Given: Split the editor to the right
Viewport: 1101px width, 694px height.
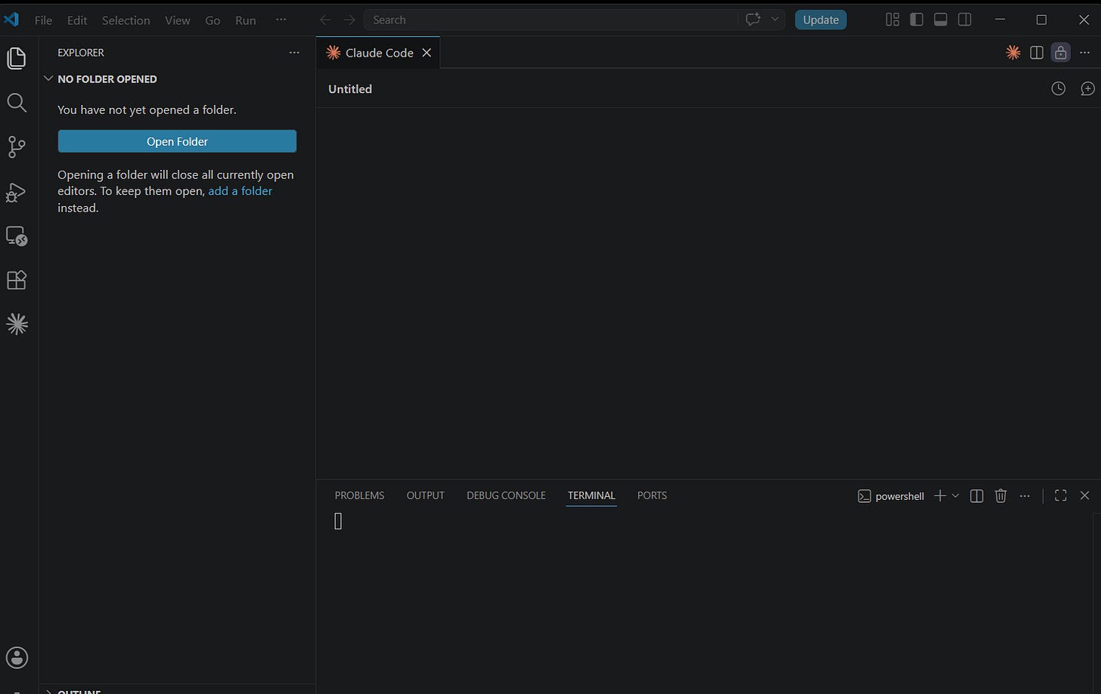Looking at the screenshot, I should pyautogui.click(x=1037, y=52).
